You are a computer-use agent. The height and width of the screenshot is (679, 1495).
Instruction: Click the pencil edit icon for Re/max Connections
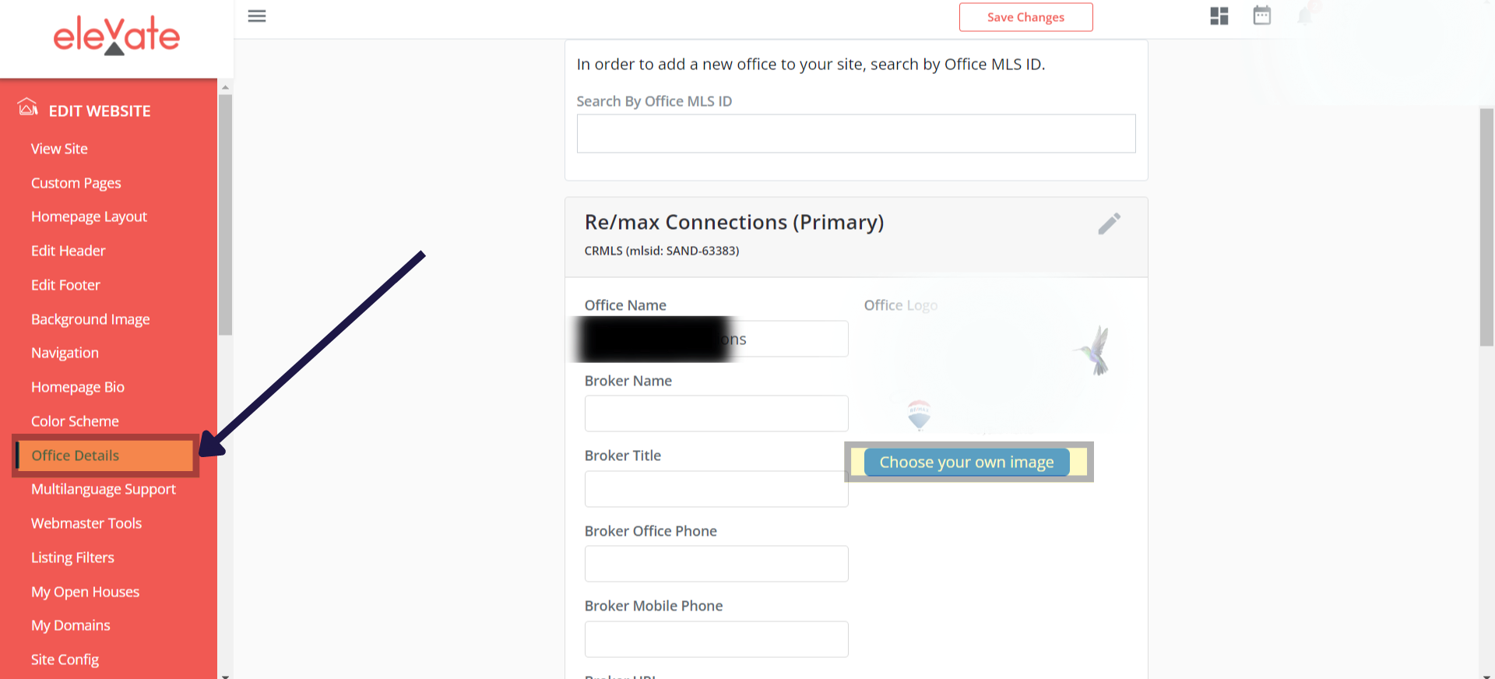[x=1110, y=223]
